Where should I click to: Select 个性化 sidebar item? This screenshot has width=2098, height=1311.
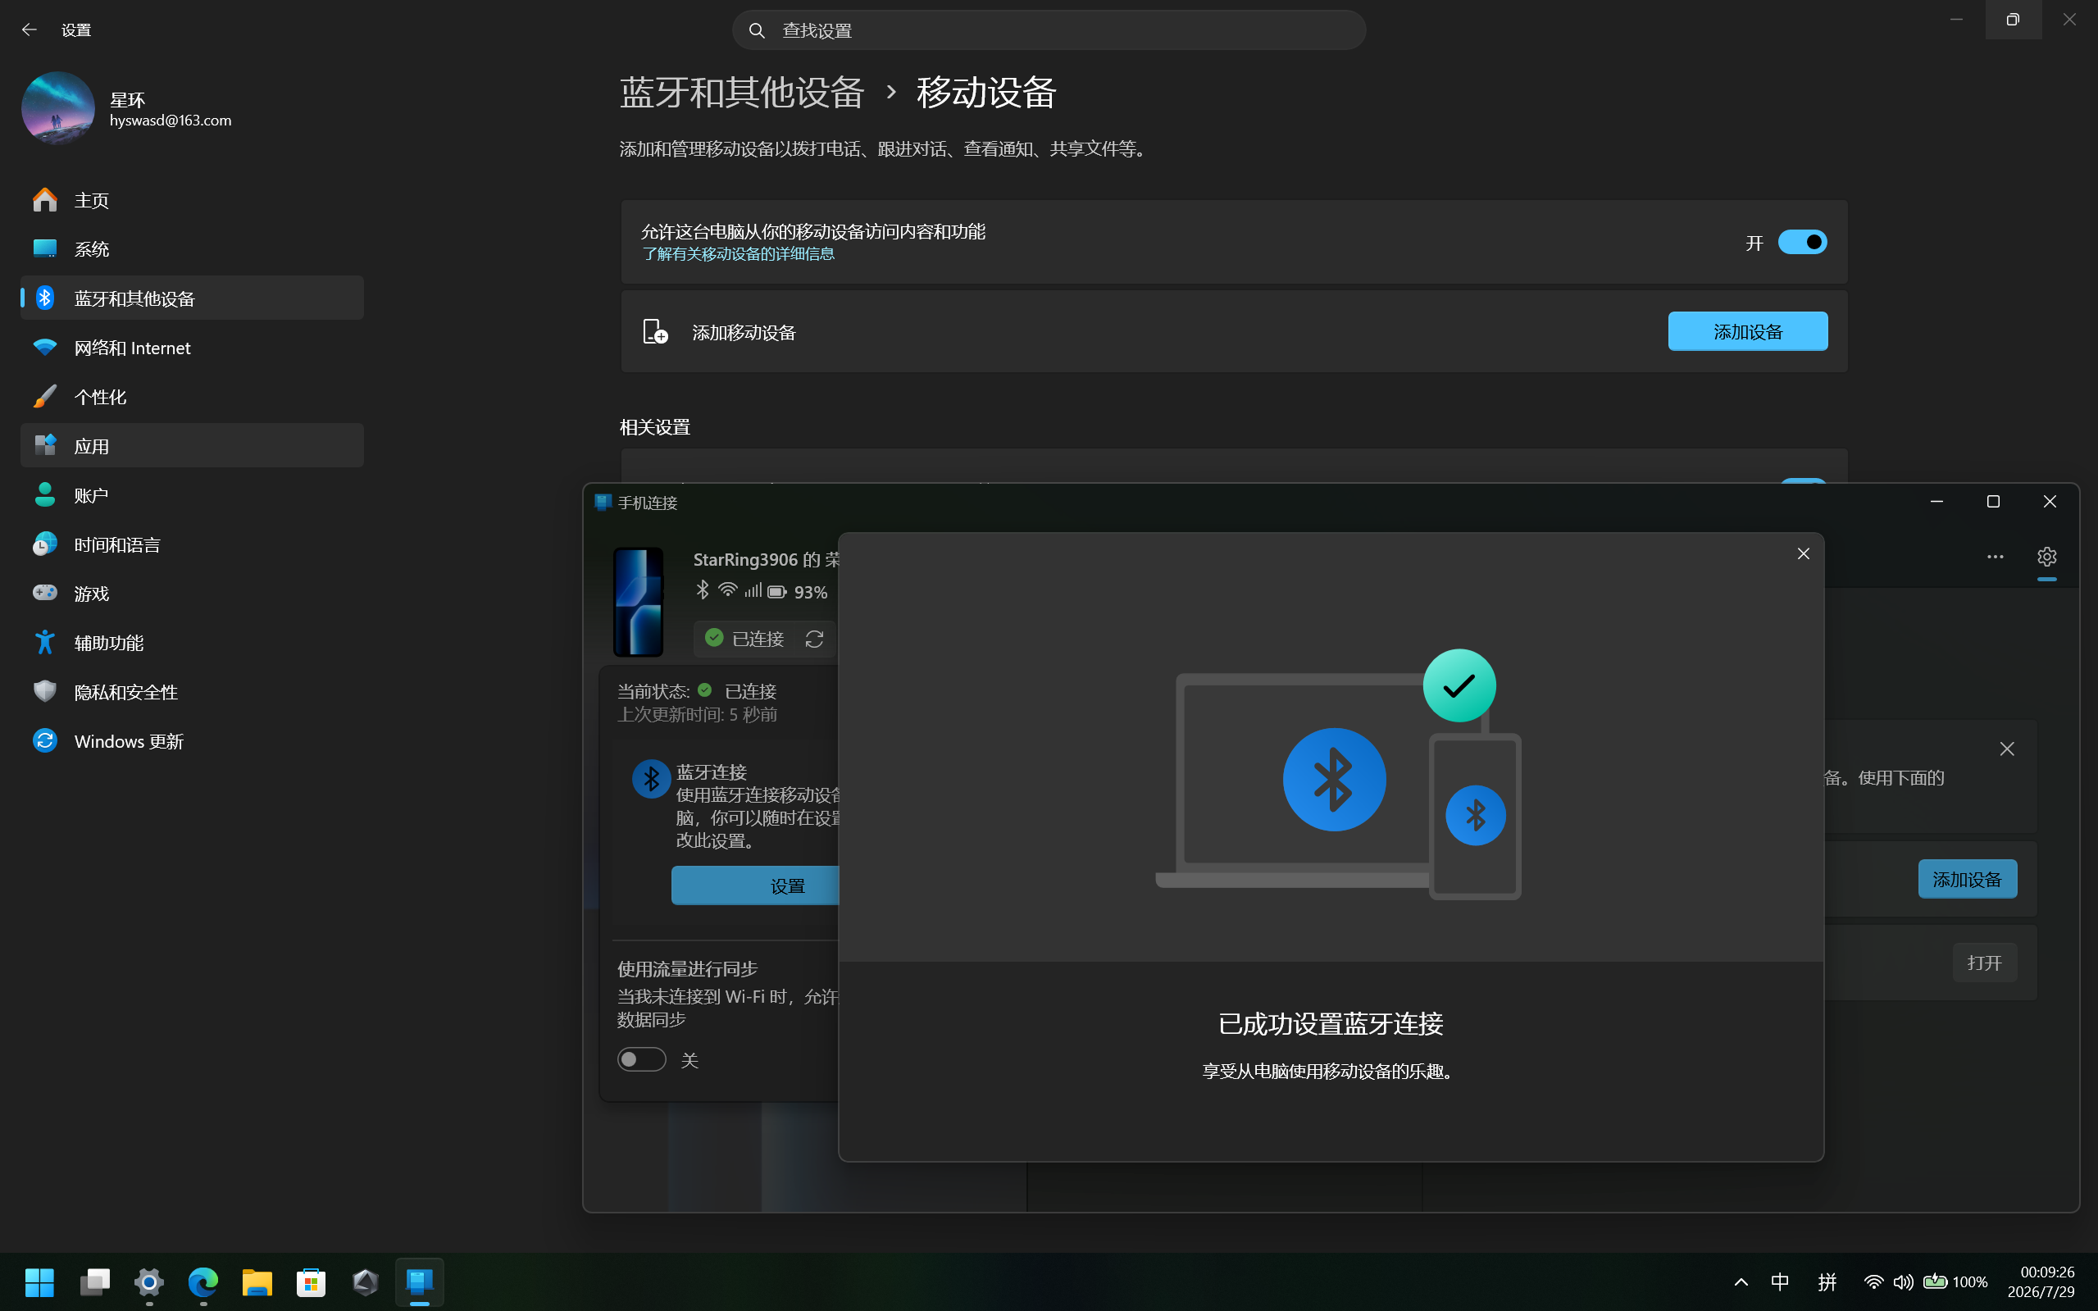192,397
